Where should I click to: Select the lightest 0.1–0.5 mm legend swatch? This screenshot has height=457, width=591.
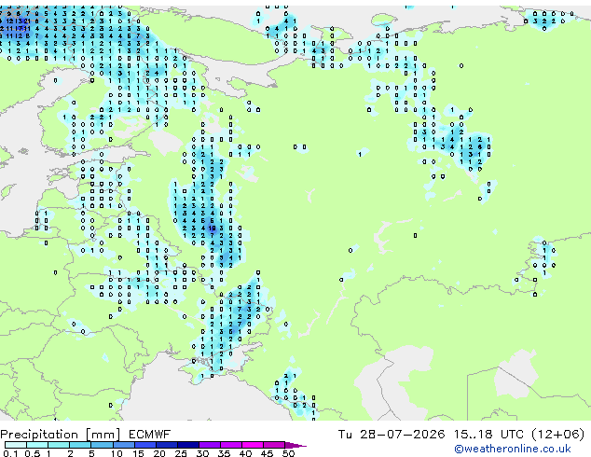[16, 445]
